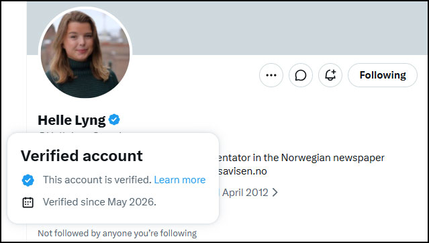Open Learn more about verification
Viewport: 429px width, 243px height.
[x=180, y=180]
